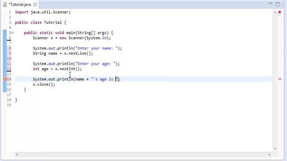This screenshot has width=287, height=161.
Task: Click the "Enter your name: " string
Action: [x=96, y=48]
